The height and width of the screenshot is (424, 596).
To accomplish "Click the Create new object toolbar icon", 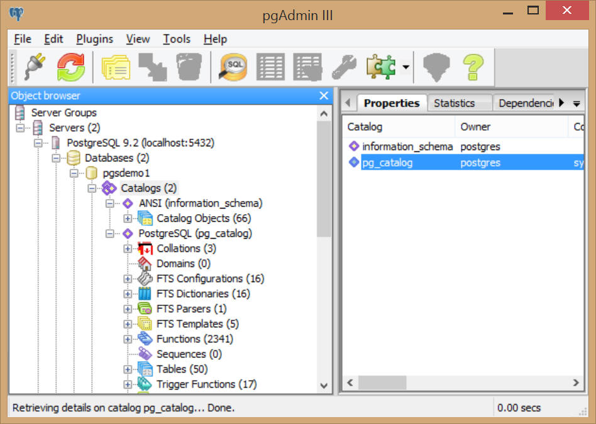I will click(152, 67).
